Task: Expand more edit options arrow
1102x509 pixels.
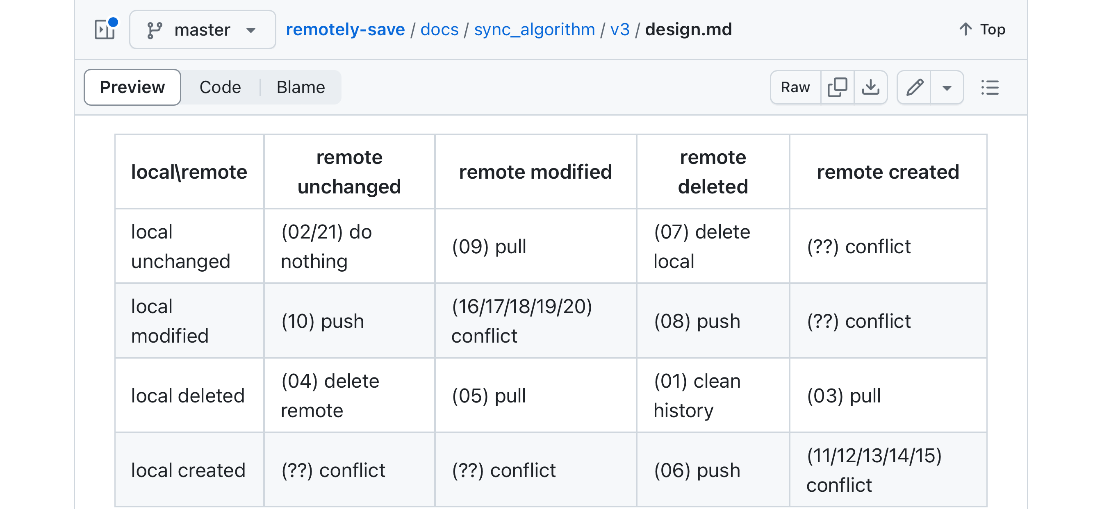Action: coord(947,88)
